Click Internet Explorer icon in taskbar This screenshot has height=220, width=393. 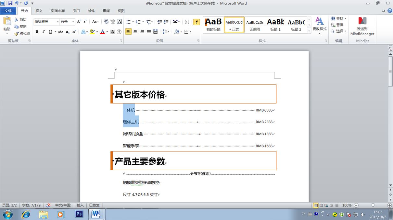[26, 214]
